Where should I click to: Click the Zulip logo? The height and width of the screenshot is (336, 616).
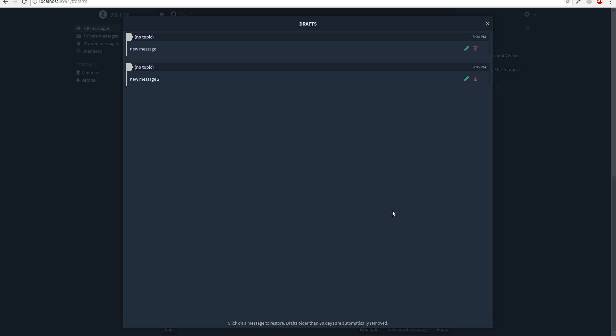(114, 14)
